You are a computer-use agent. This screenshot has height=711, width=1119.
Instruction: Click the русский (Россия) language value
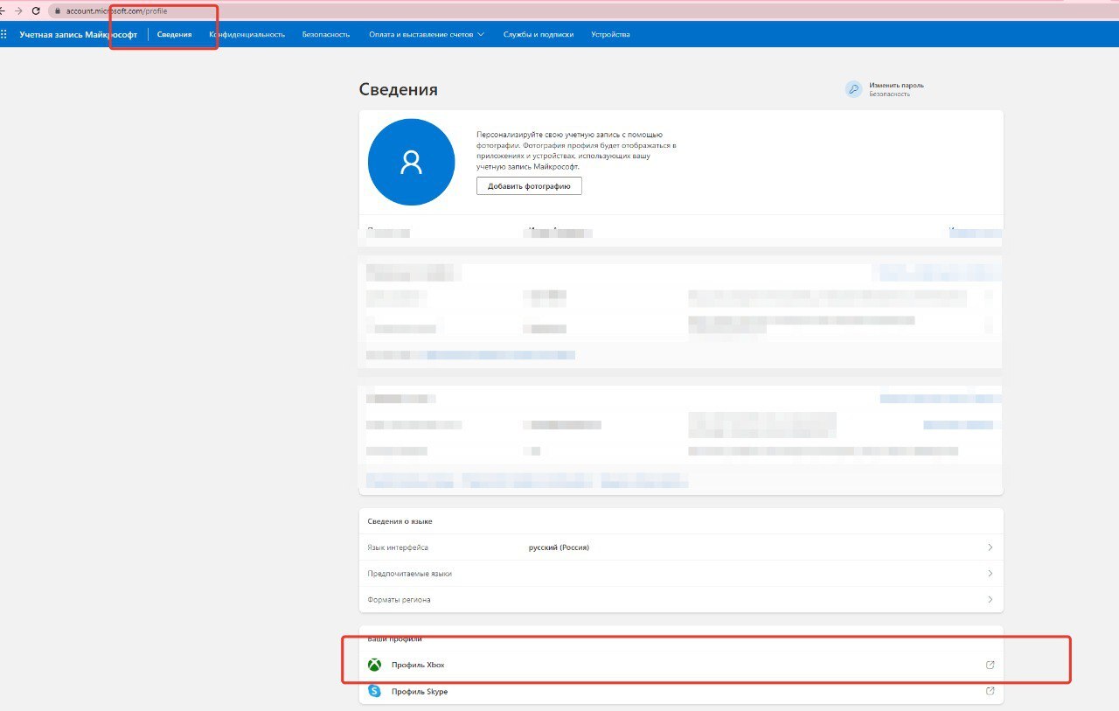tap(559, 547)
